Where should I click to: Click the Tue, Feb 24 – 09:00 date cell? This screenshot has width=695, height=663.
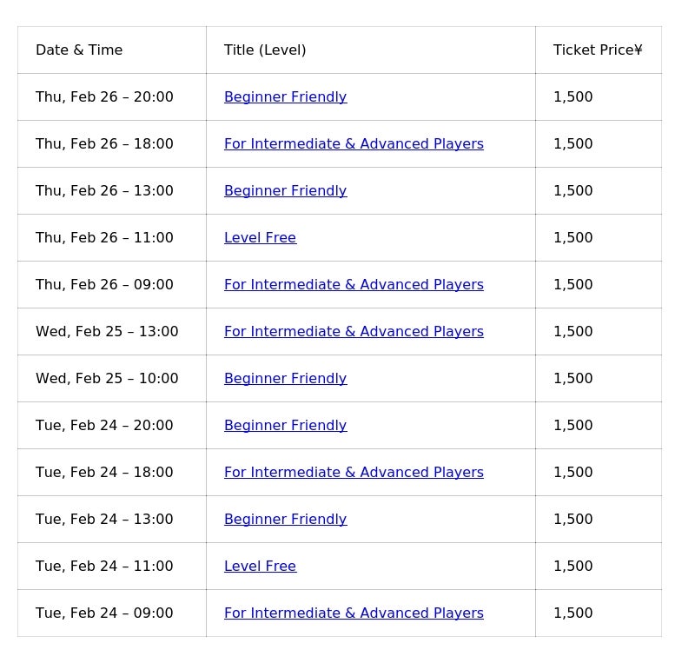[x=104, y=613]
